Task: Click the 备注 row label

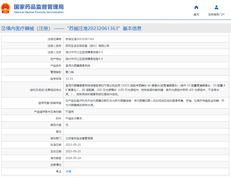Action: [x=59, y=132]
